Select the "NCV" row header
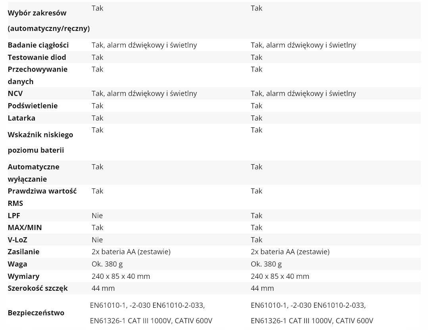This screenshot has height=330, width=428. pyautogui.click(x=15, y=94)
